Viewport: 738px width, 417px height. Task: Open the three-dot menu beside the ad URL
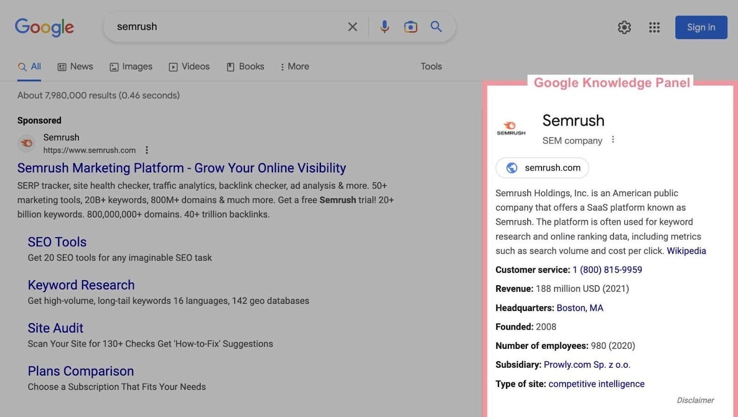tap(147, 150)
